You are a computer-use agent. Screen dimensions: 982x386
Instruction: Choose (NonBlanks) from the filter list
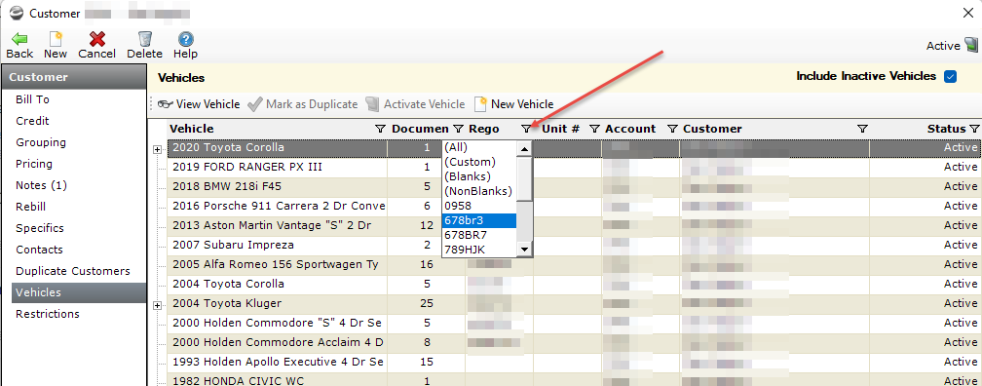477,191
